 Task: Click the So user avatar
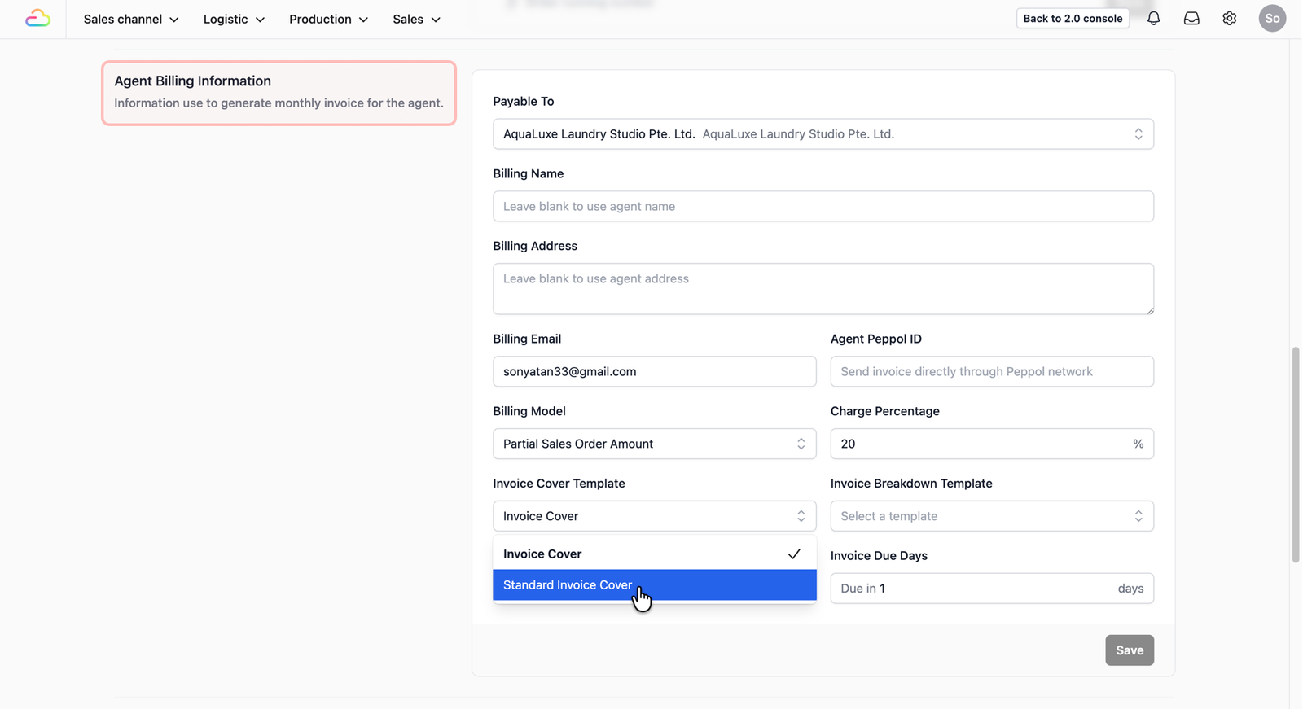[1272, 18]
